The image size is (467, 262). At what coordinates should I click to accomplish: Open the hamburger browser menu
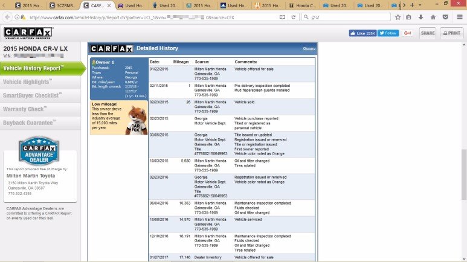pyautogui.click(x=460, y=18)
